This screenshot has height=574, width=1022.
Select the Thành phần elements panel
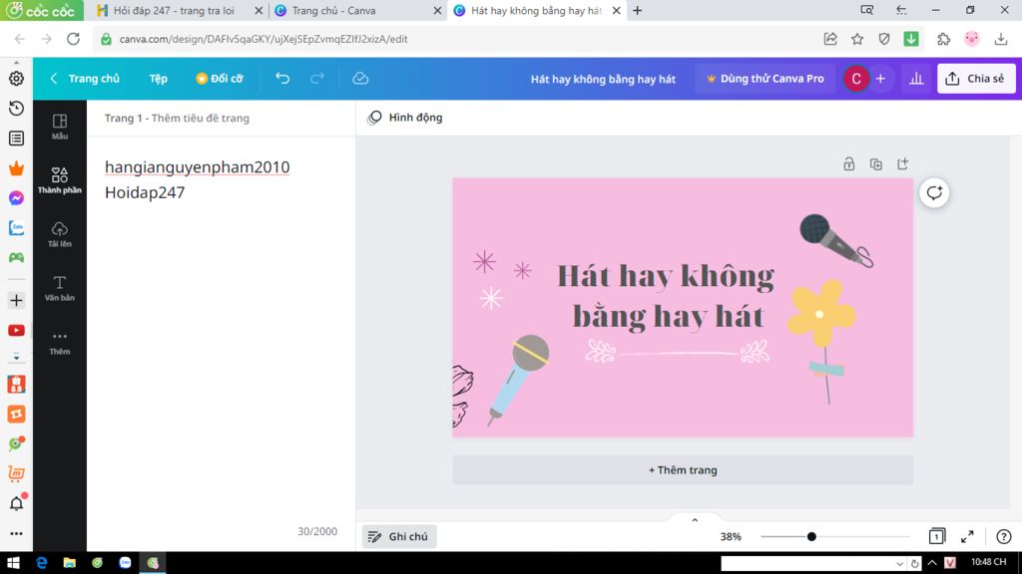coord(59,180)
